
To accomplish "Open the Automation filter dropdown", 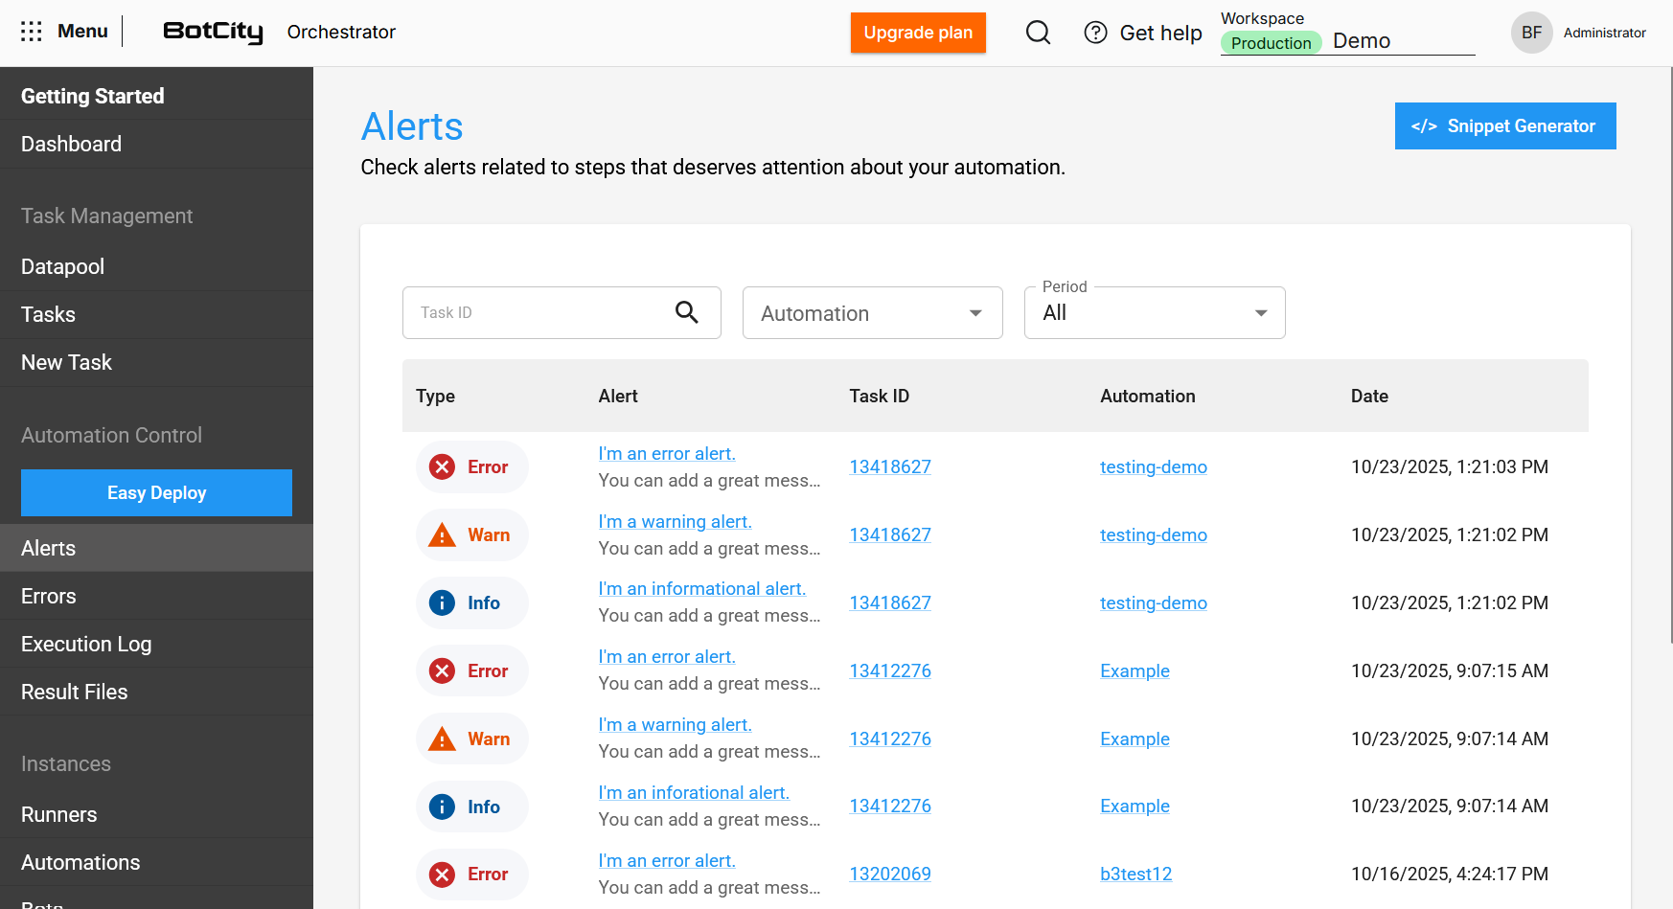I will pyautogui.click(x=871, y=312).
